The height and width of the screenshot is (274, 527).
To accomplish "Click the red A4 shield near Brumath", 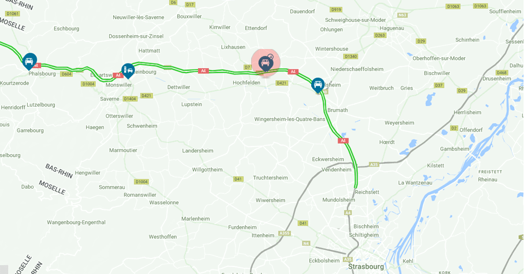I will pos(343,141).
